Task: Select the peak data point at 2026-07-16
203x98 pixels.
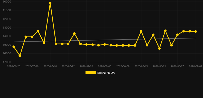Action: point(50,3)
